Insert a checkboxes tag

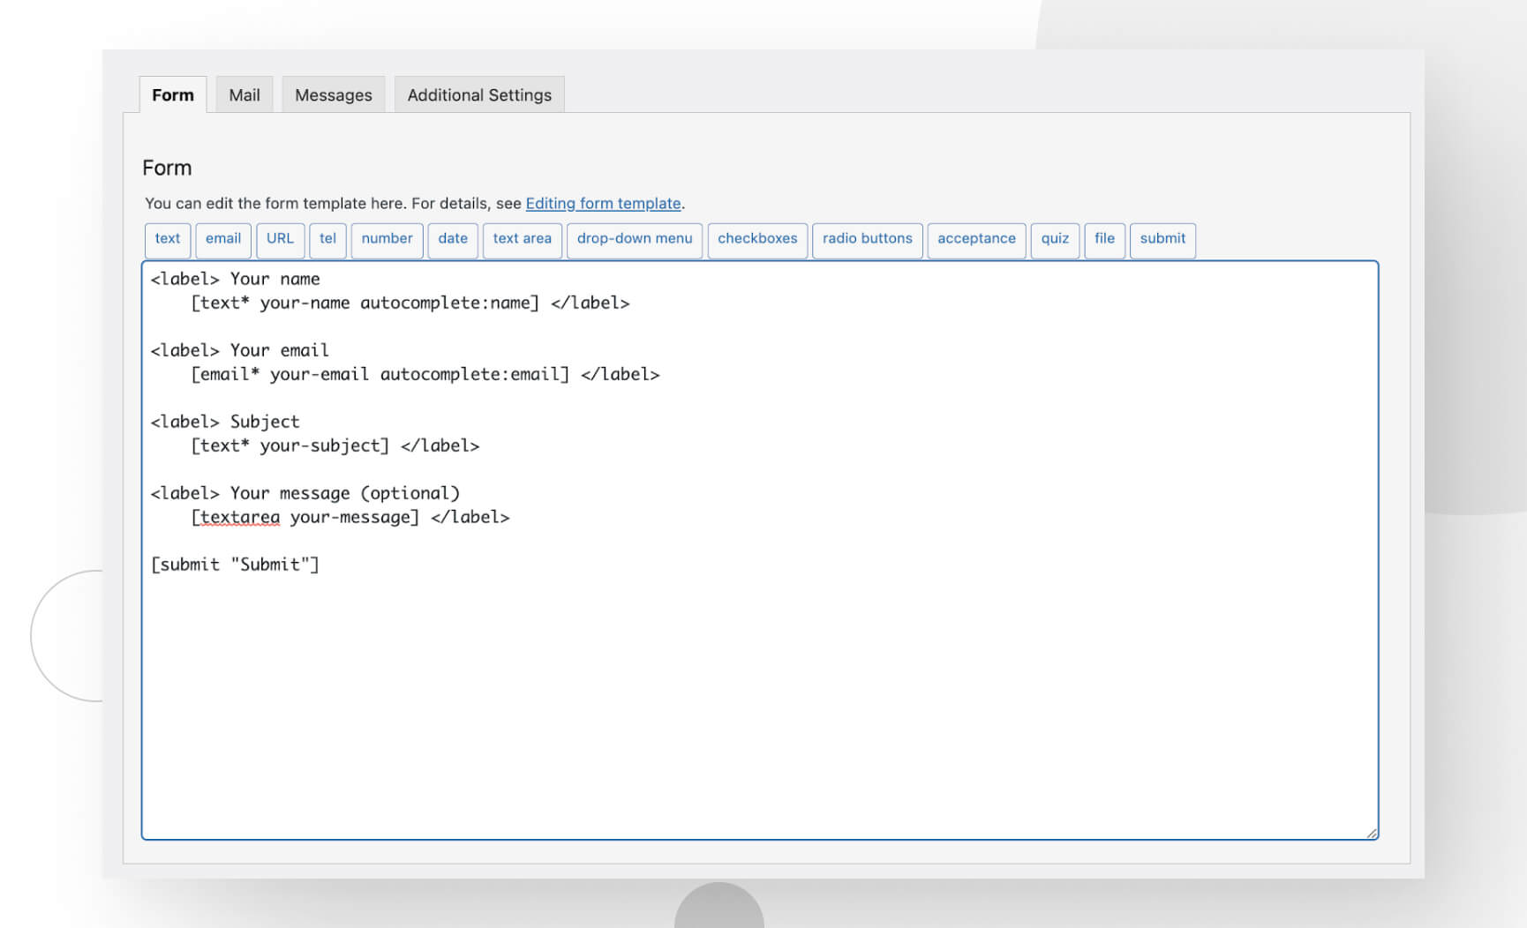pos(757,239)
